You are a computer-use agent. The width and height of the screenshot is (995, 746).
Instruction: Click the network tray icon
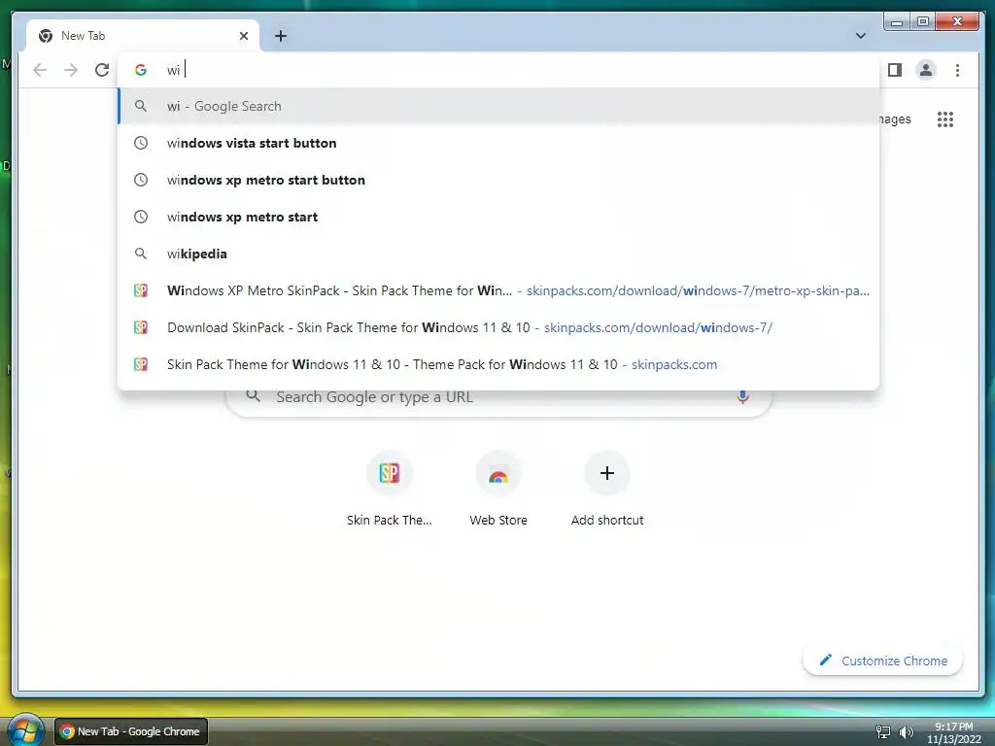coord(882,732)
